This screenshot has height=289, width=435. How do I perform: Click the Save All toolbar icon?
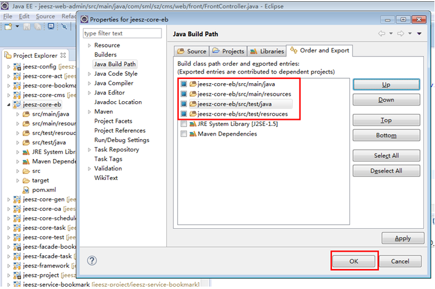click(x=37, y=26)
